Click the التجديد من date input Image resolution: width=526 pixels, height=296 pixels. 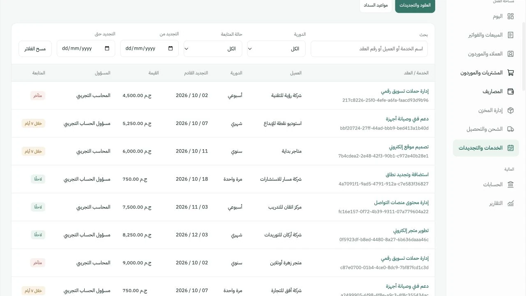(150, 49)
